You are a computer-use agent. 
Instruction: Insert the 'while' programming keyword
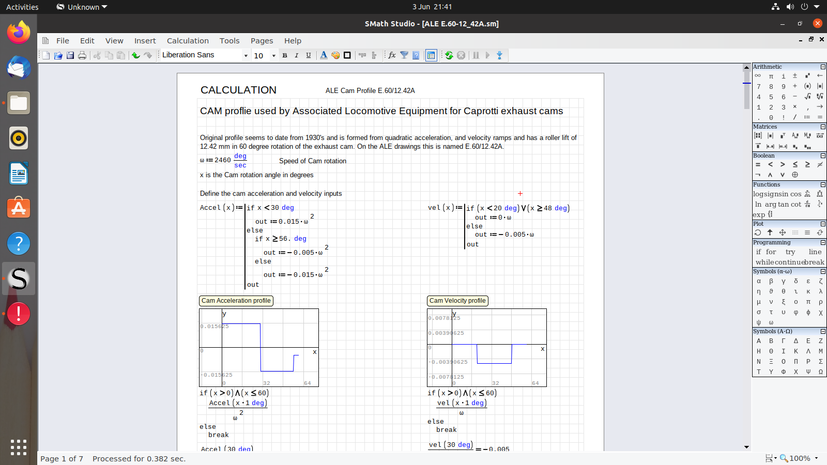765,262
